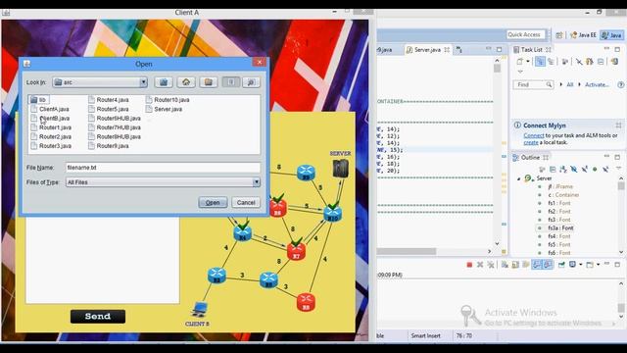Remove all terminated launches in Console

(x=491, y=265)
